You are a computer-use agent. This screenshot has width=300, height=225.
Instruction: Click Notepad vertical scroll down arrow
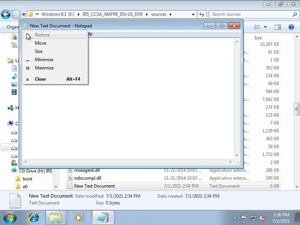237,155
